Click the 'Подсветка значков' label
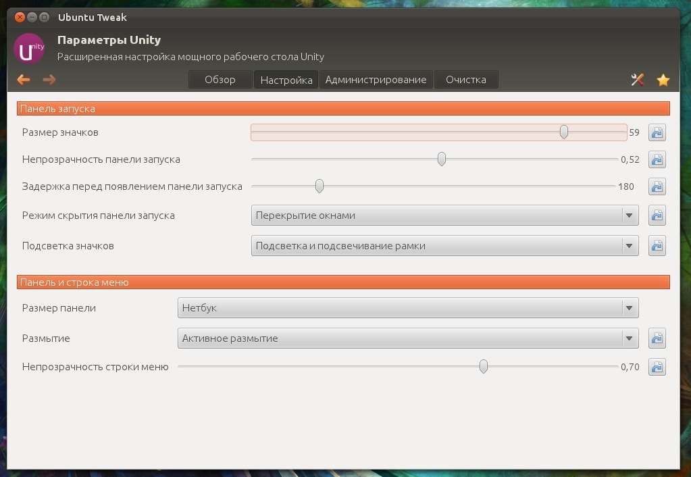This screenshot has width=691, height=477. tap(68, 246)
